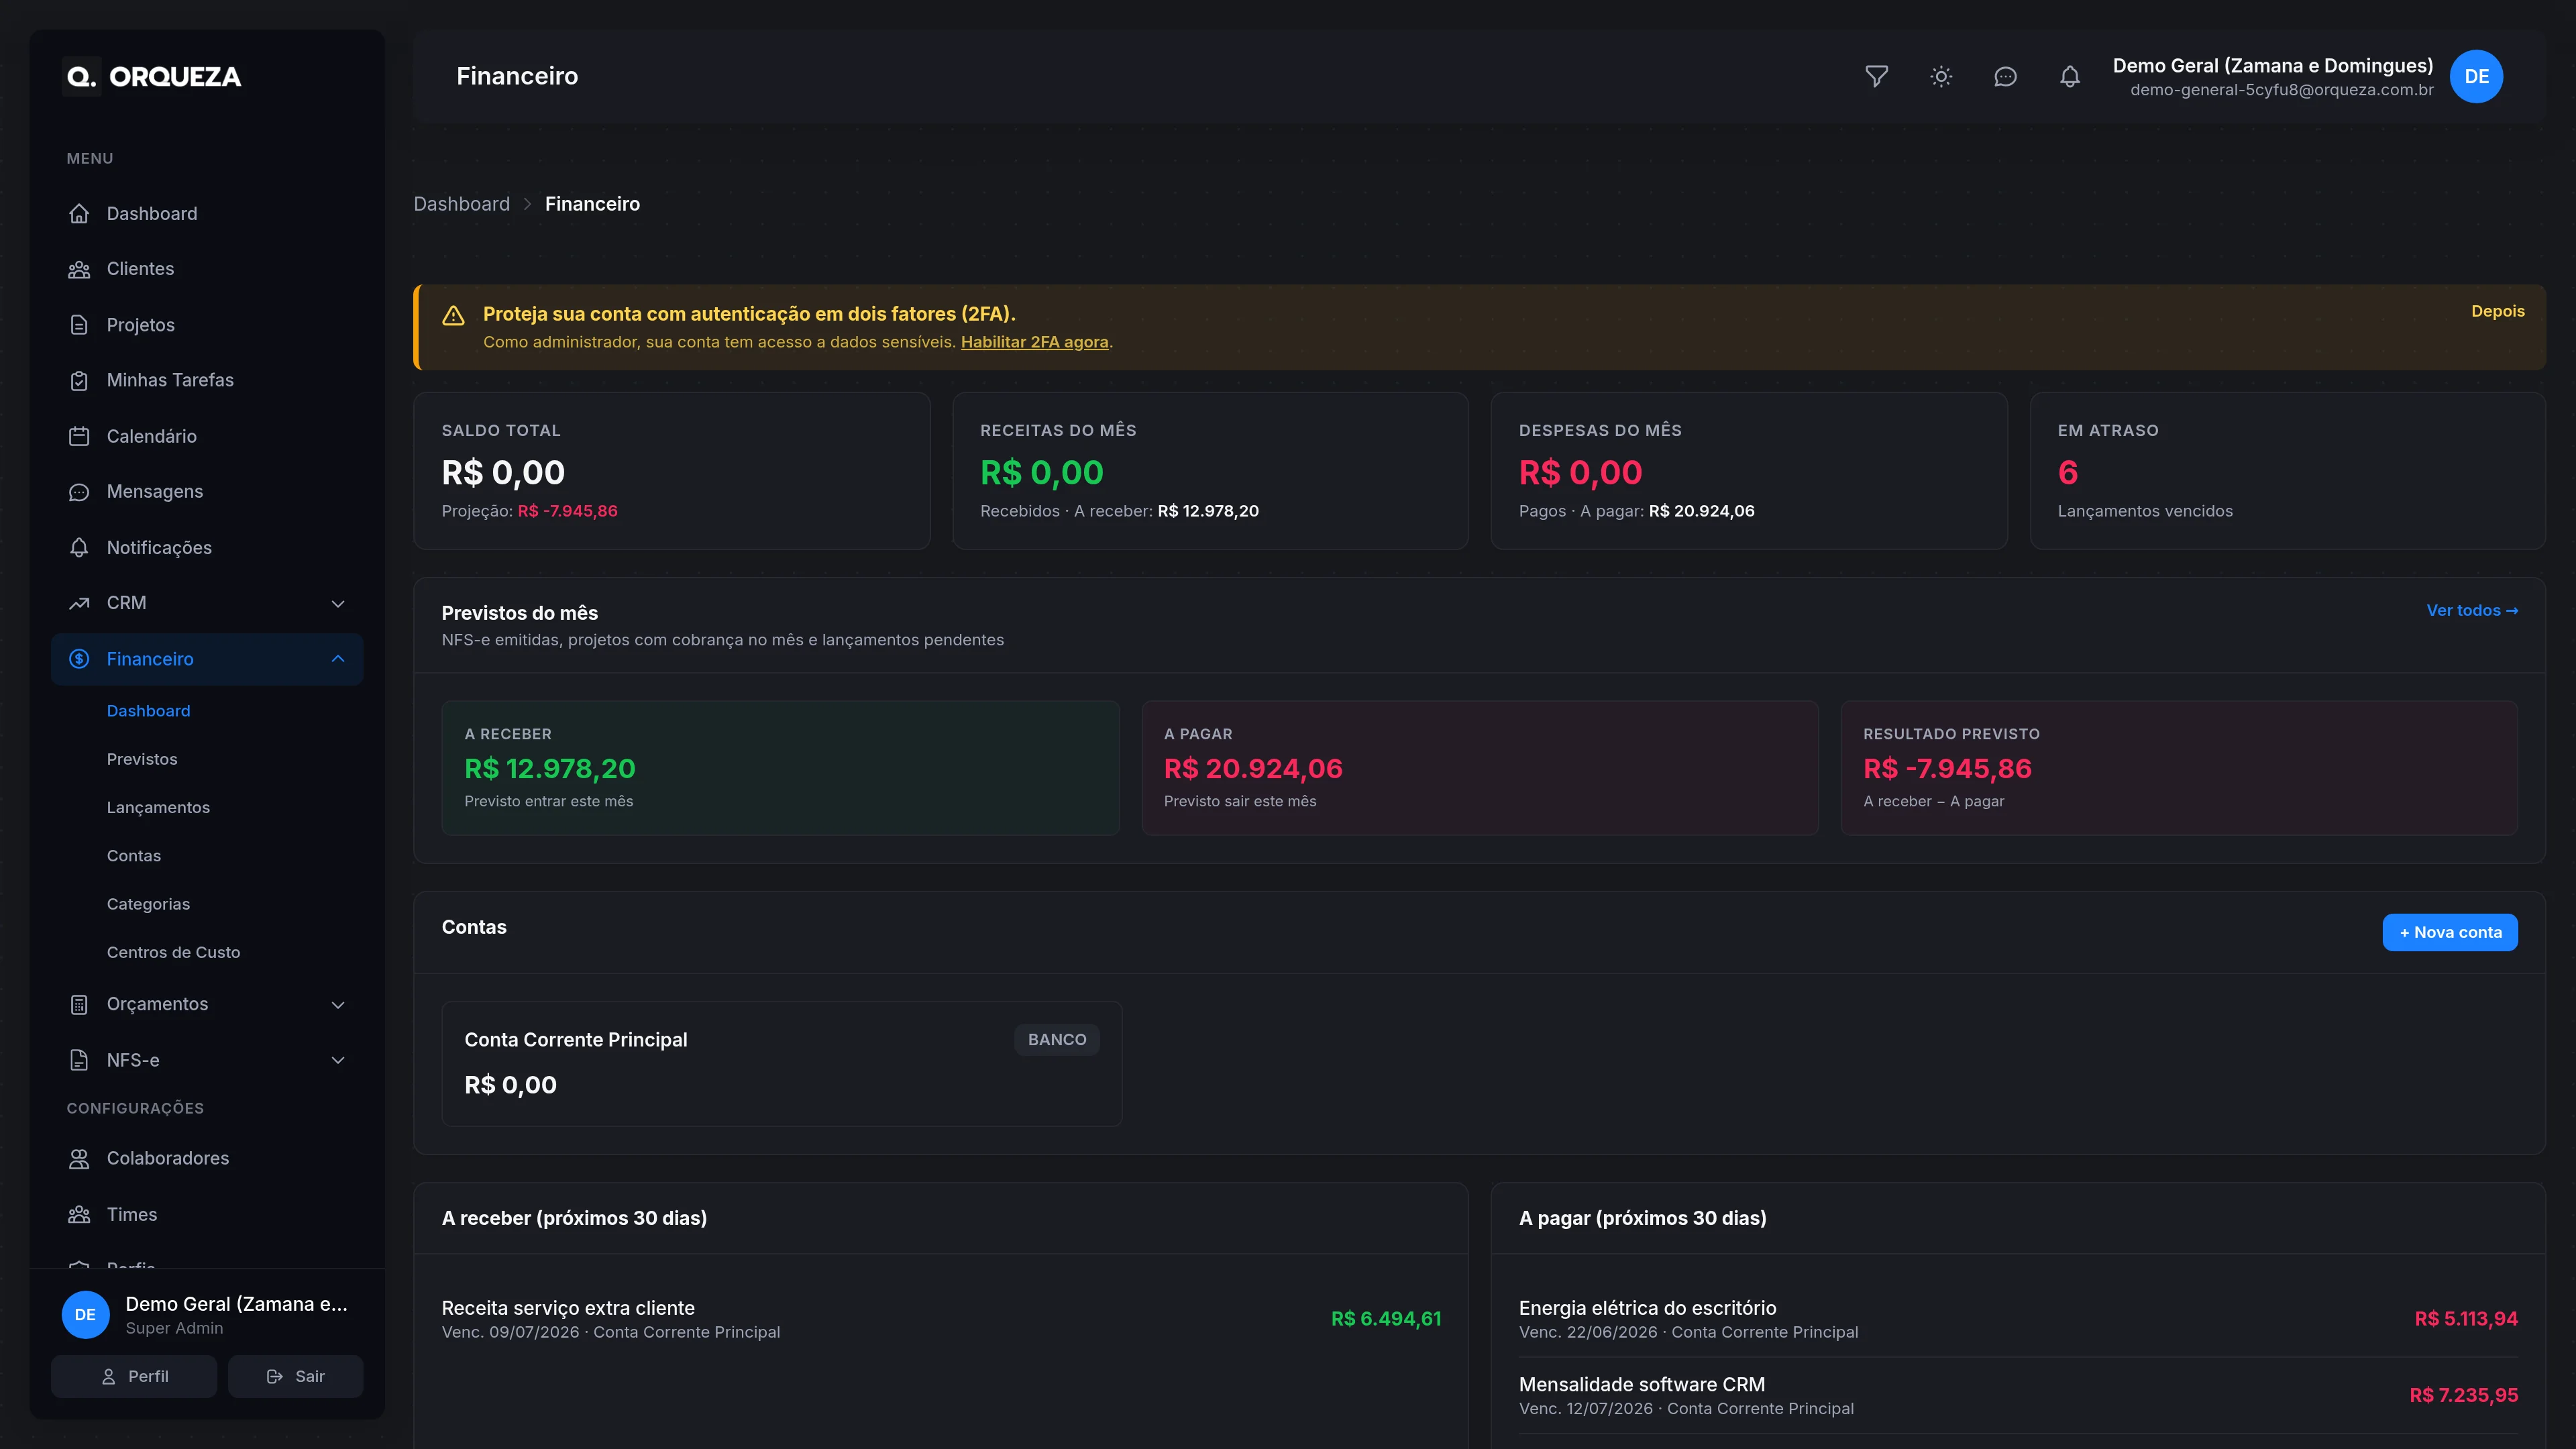Click the Notificações bell icon in sidebar
Image resolution: width=2576 pixels, height=1449 pixels.
[x=79, y=548]
